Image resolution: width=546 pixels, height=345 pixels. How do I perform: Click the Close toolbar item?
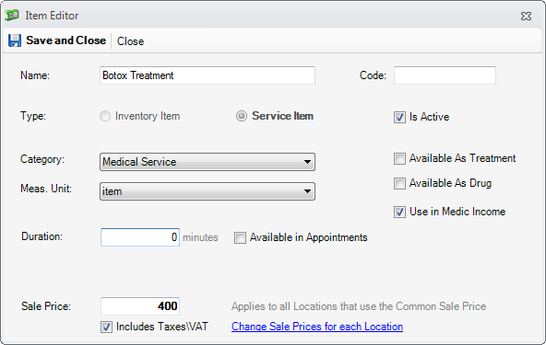pos(130,41)
